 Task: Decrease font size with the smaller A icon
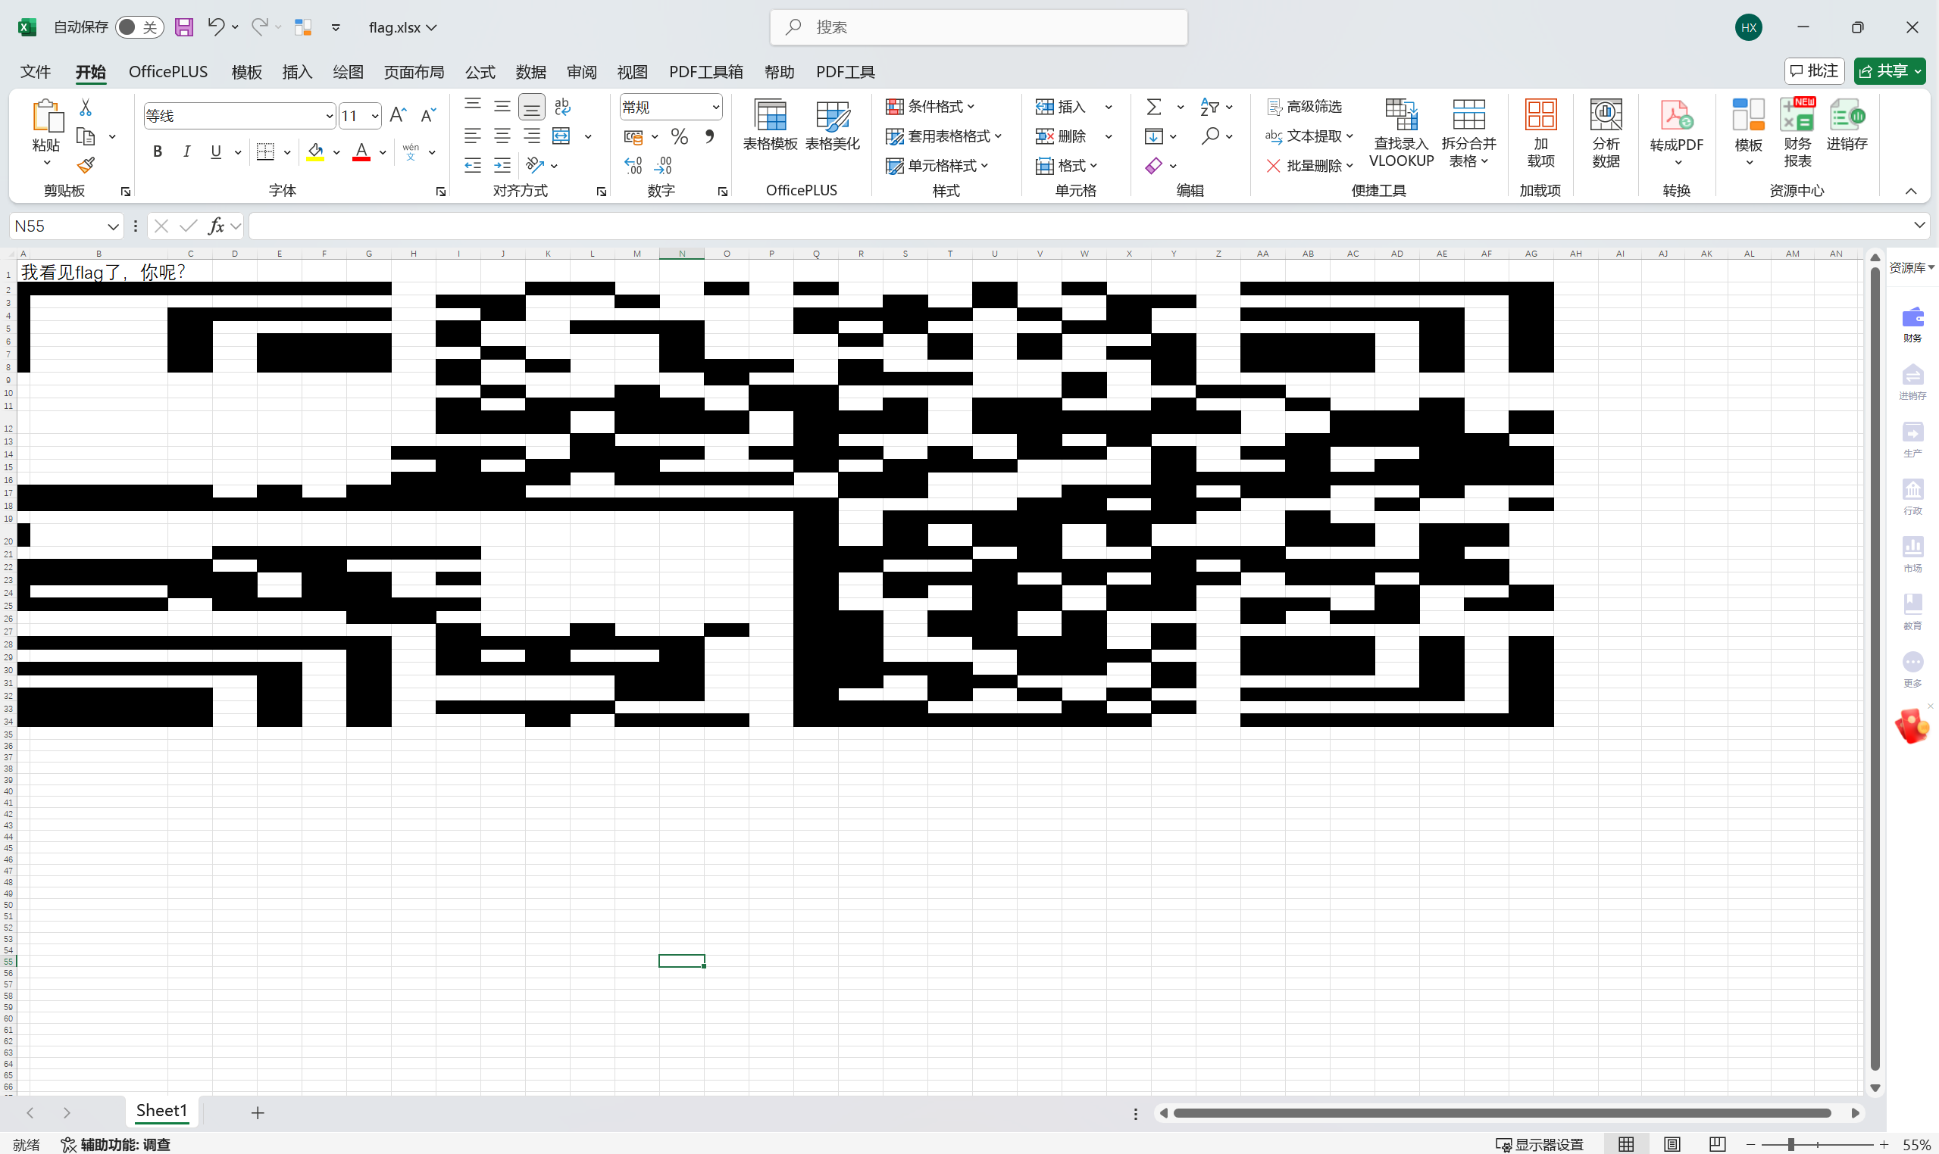(428, 115)
